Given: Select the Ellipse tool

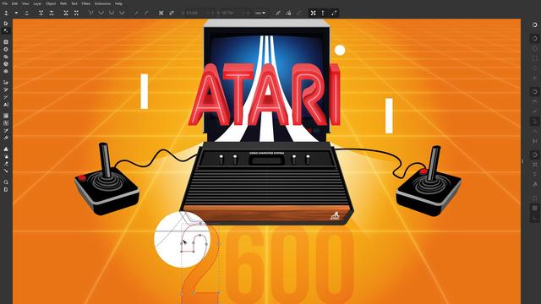Looking at the screenshot, I should click(6, 49).
